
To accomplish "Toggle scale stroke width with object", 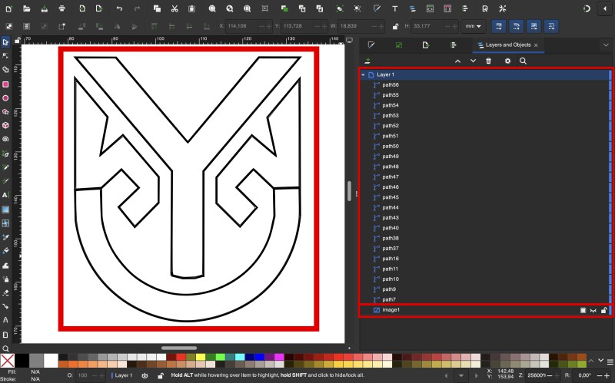I will 499,26.
